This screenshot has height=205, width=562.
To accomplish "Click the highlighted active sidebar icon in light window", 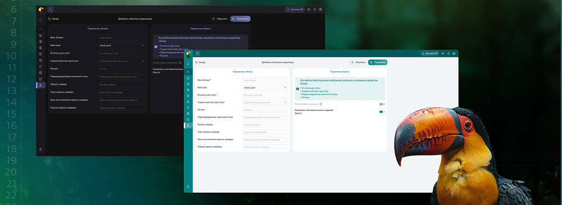I will (188, 125).
